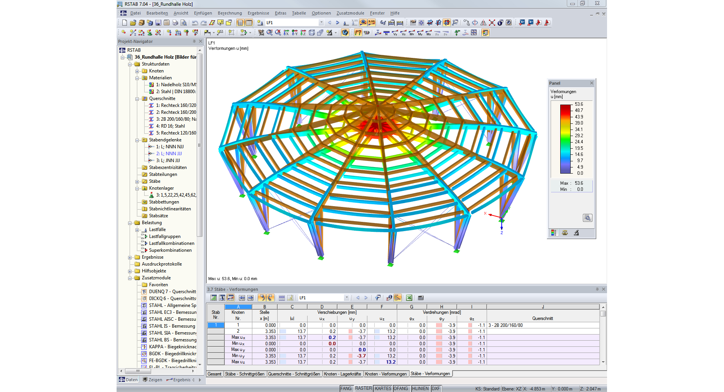Toggle the show values X.XX button
The image size is (724, 392).
click(372, 23)
